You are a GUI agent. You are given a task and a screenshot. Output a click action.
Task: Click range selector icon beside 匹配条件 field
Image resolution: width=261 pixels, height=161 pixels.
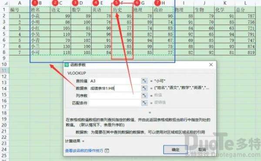click(144, 103)
